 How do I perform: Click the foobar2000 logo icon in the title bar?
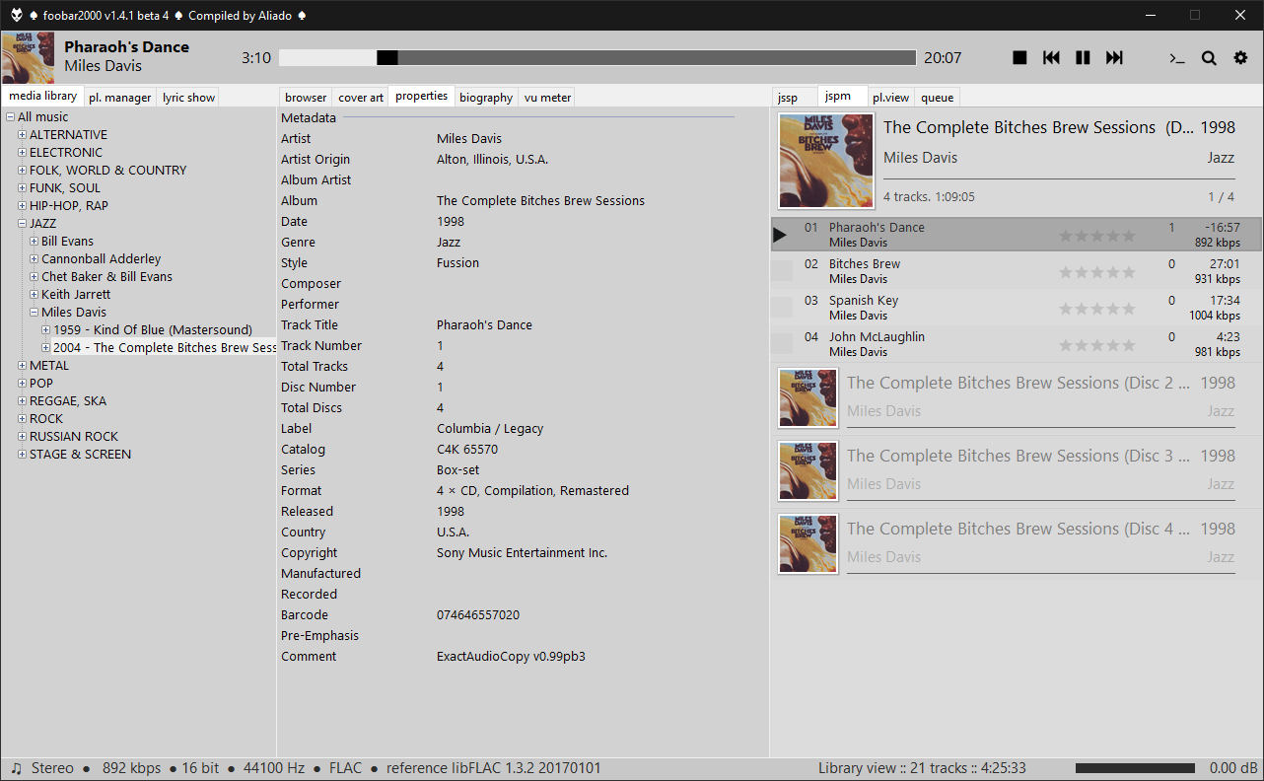[17, 15]
